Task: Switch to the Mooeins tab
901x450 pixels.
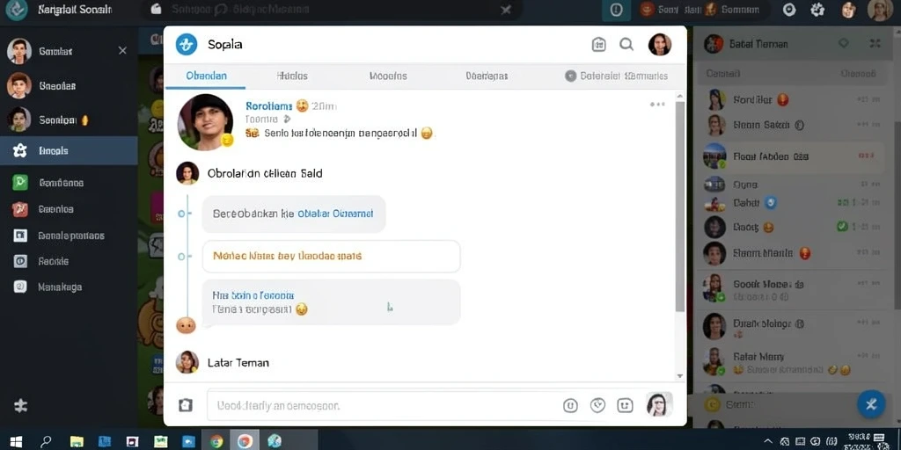Action: click(388, 76)
